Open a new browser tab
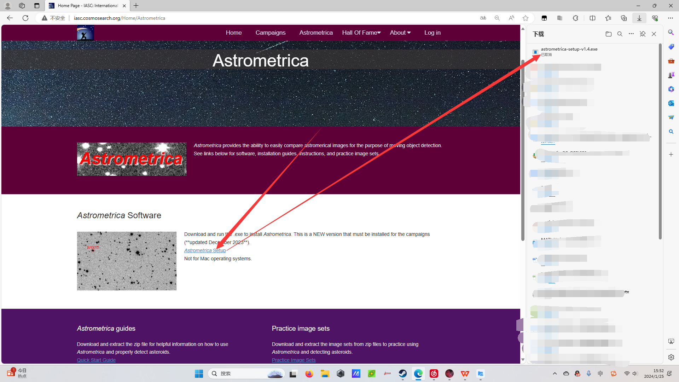Viewport: 679px width, 382px height. click(x=136, y=6)
